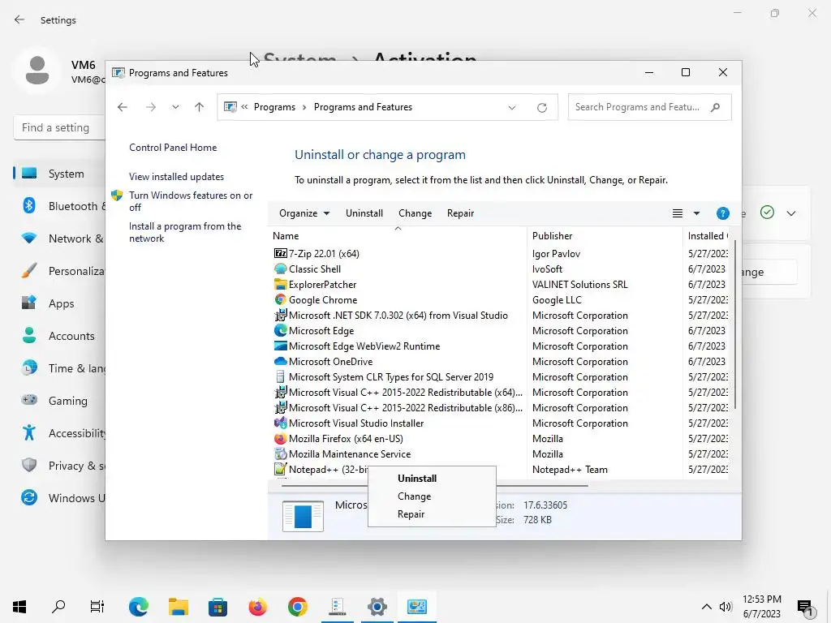Select Microsoft OneDrive program icon

click(280, 361)
